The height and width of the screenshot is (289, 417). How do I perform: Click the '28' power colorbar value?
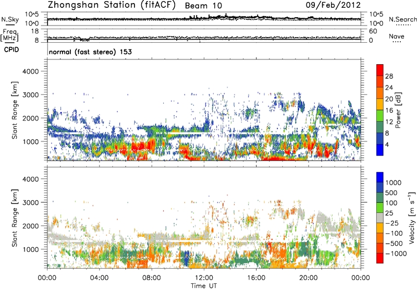[x=389, y=76]
